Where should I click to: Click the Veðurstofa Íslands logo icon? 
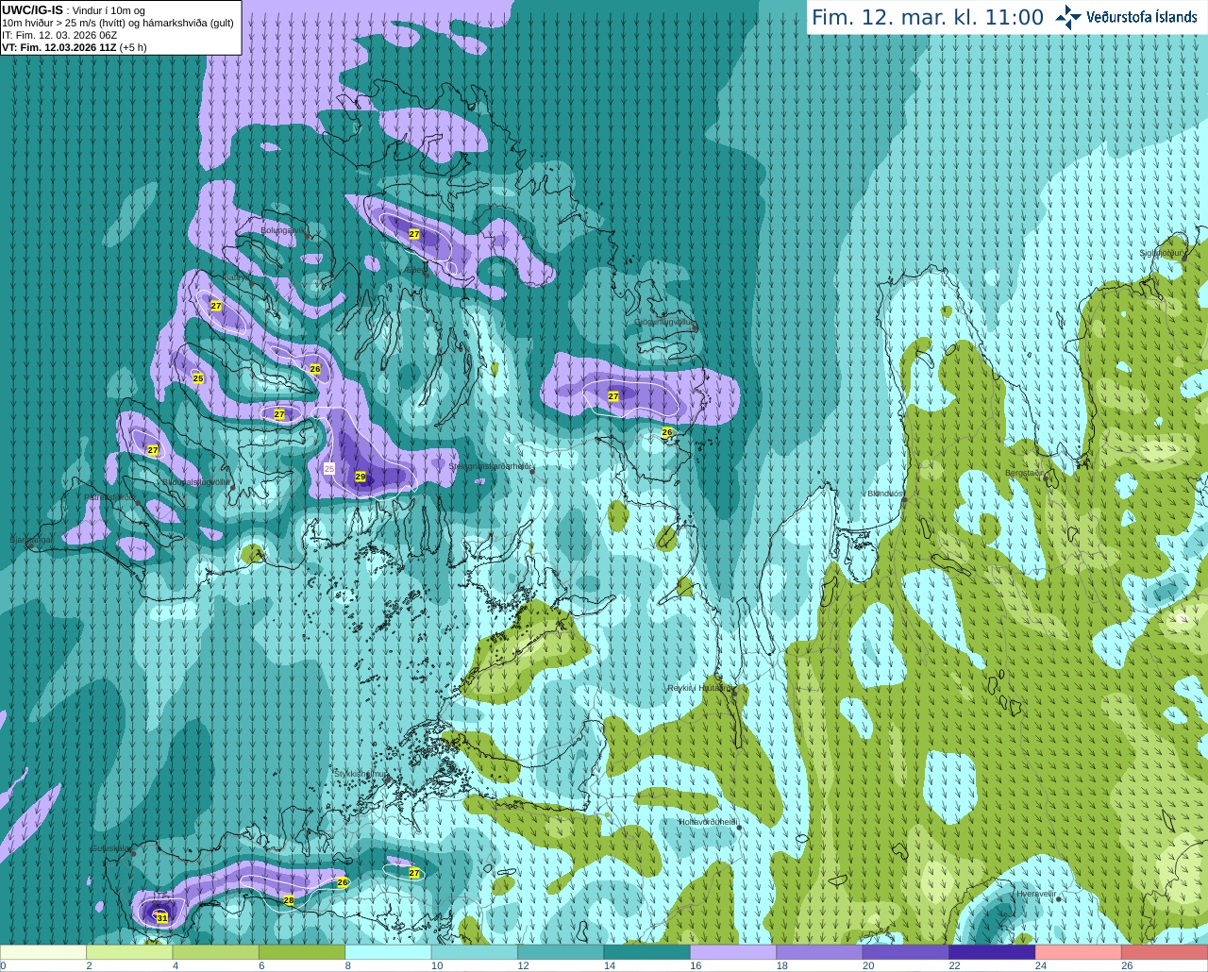tap(1068, 17)
